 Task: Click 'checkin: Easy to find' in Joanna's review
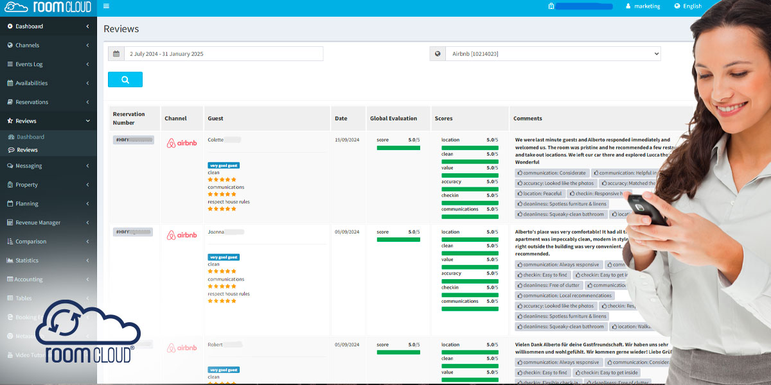[543, 275]
